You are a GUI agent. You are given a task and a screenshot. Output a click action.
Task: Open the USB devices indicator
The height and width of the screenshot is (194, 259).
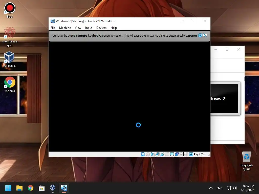click(x=162, y=154)
